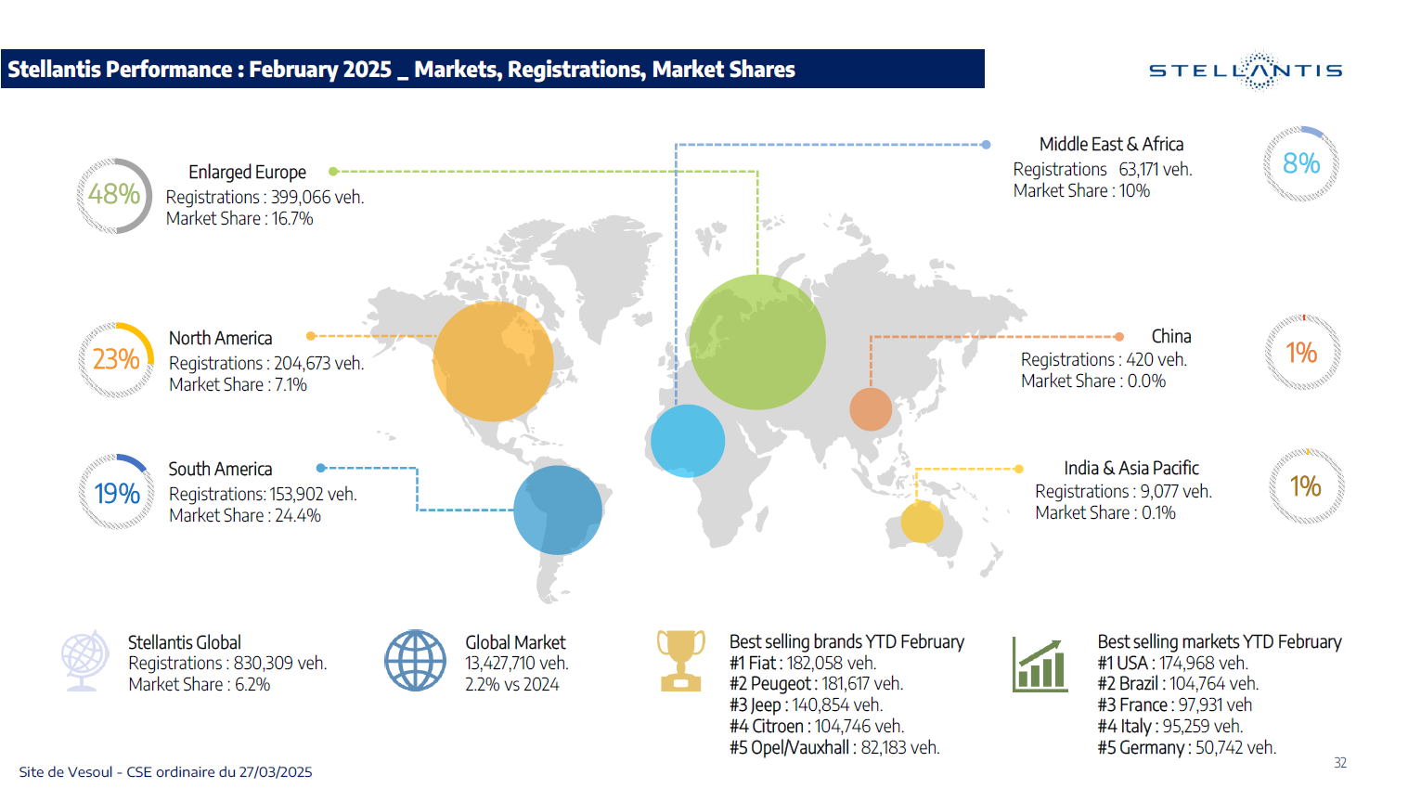Click the 19% South America ring
Image resolution: width=1408 pixels, height=788 pixels.
tap(117, 492)
